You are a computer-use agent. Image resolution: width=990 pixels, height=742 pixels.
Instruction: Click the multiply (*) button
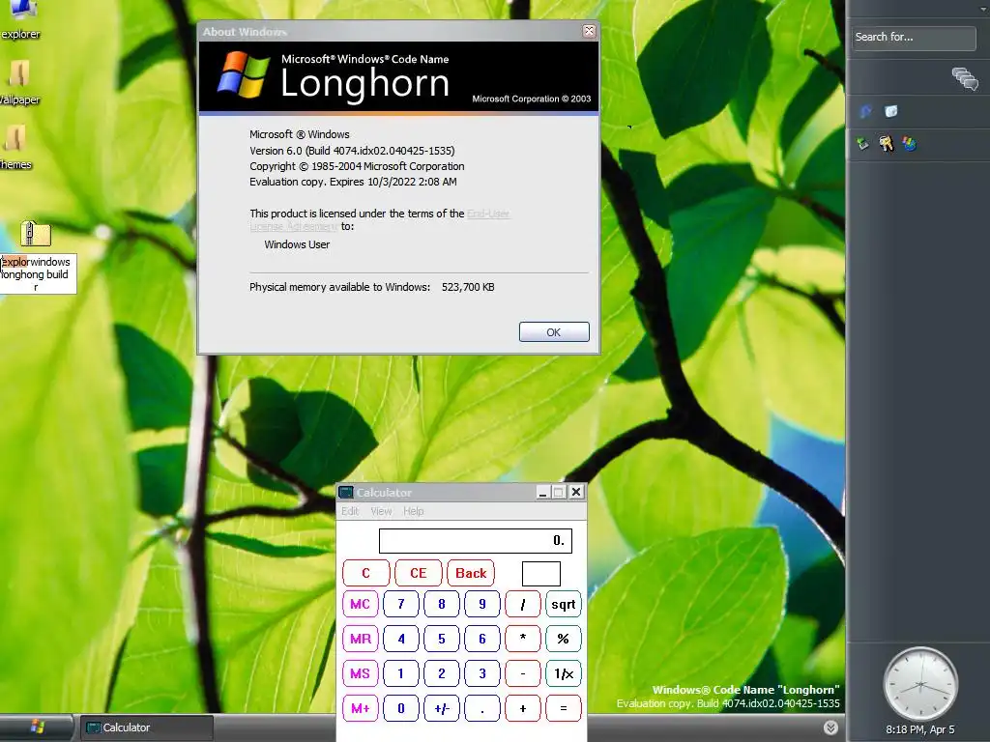pos(523,639)
